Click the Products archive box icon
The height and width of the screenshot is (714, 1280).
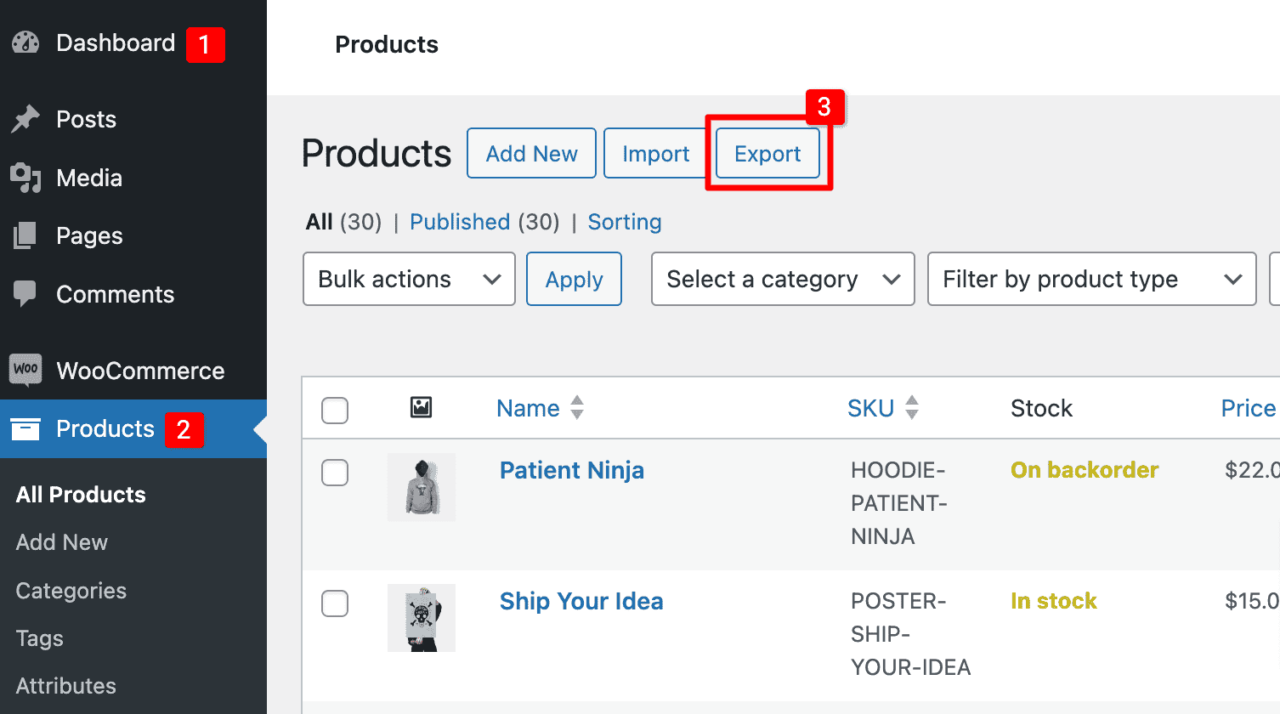pyautogui.click(x=25, y=429)
